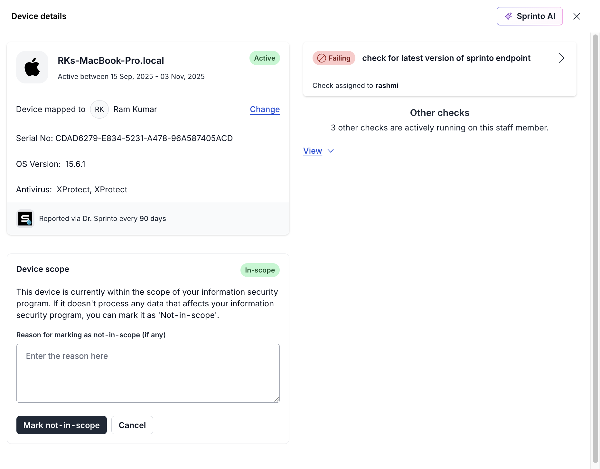This screenshot has height=469, width=600.
Task: Click the sparkle icon in Sprinto AI
Action: click(508, 16)
